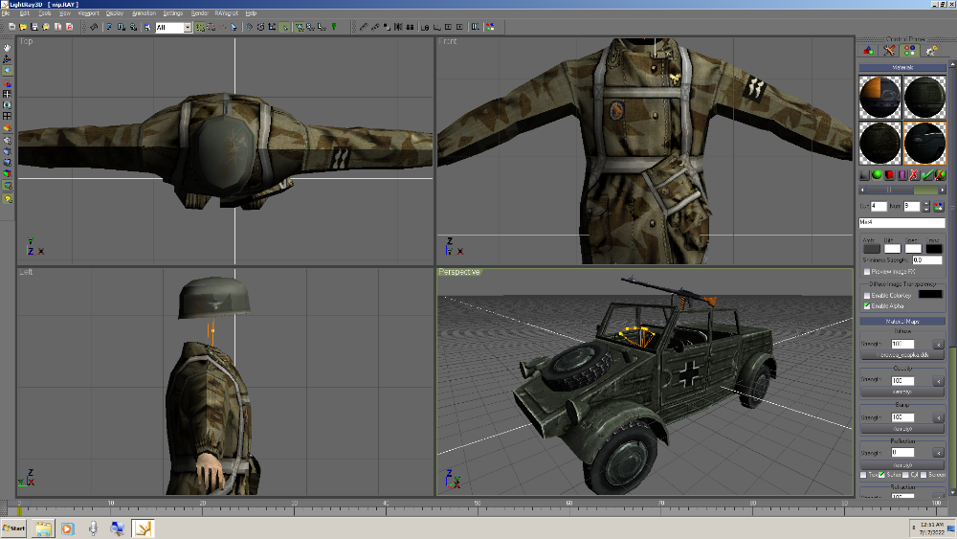Select the bottom-left dark material sphere
This screenshot has width=957, height=539.
[x=880, y=143]
